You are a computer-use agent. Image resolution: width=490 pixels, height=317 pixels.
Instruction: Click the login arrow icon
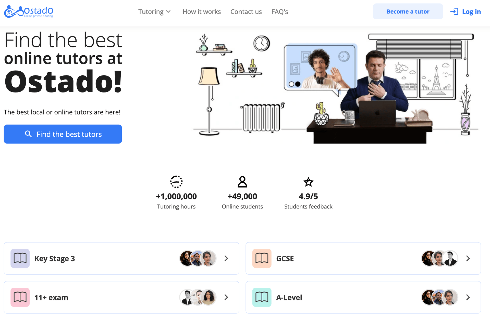tap(454, 12)
